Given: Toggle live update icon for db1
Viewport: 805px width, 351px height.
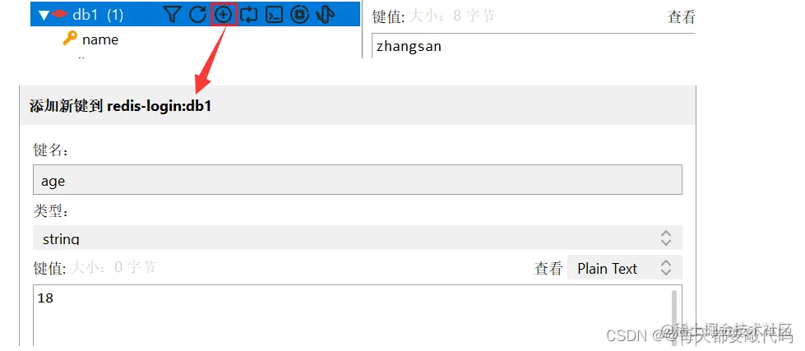Looking at the screenshot, I should 248,15.
